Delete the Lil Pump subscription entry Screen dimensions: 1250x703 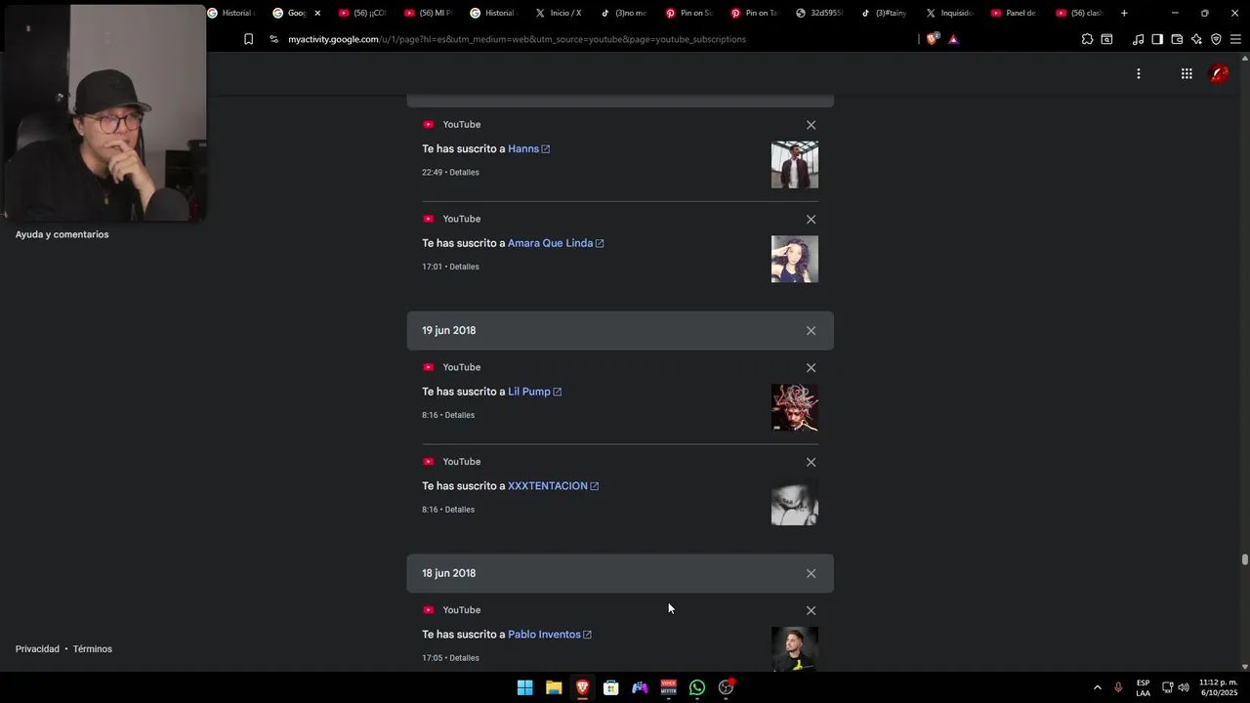click(811, 368)
